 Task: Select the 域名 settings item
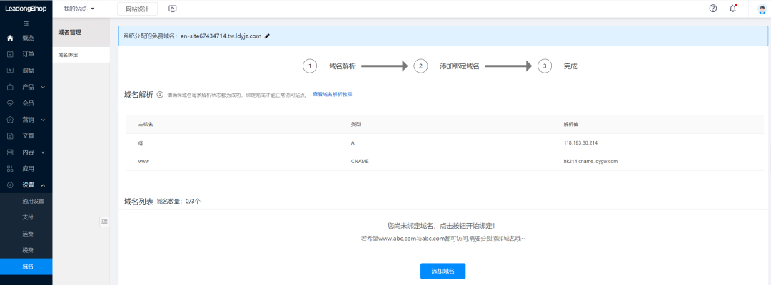coord(26,266)
